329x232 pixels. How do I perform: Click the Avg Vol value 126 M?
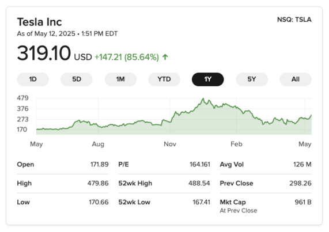click(302, 164)
